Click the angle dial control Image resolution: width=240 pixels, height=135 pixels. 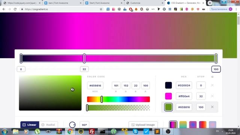72,125
